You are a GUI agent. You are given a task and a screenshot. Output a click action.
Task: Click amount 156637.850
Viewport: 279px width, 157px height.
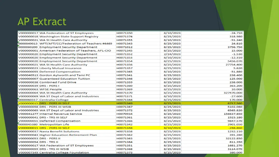pyautogui.click(x=233, y=114)
